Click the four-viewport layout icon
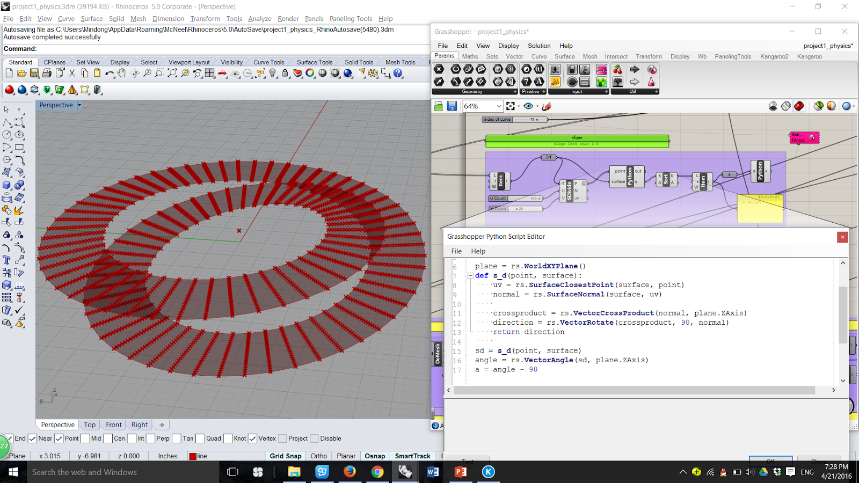Screen dimensions: 859x483 point(210,73)
